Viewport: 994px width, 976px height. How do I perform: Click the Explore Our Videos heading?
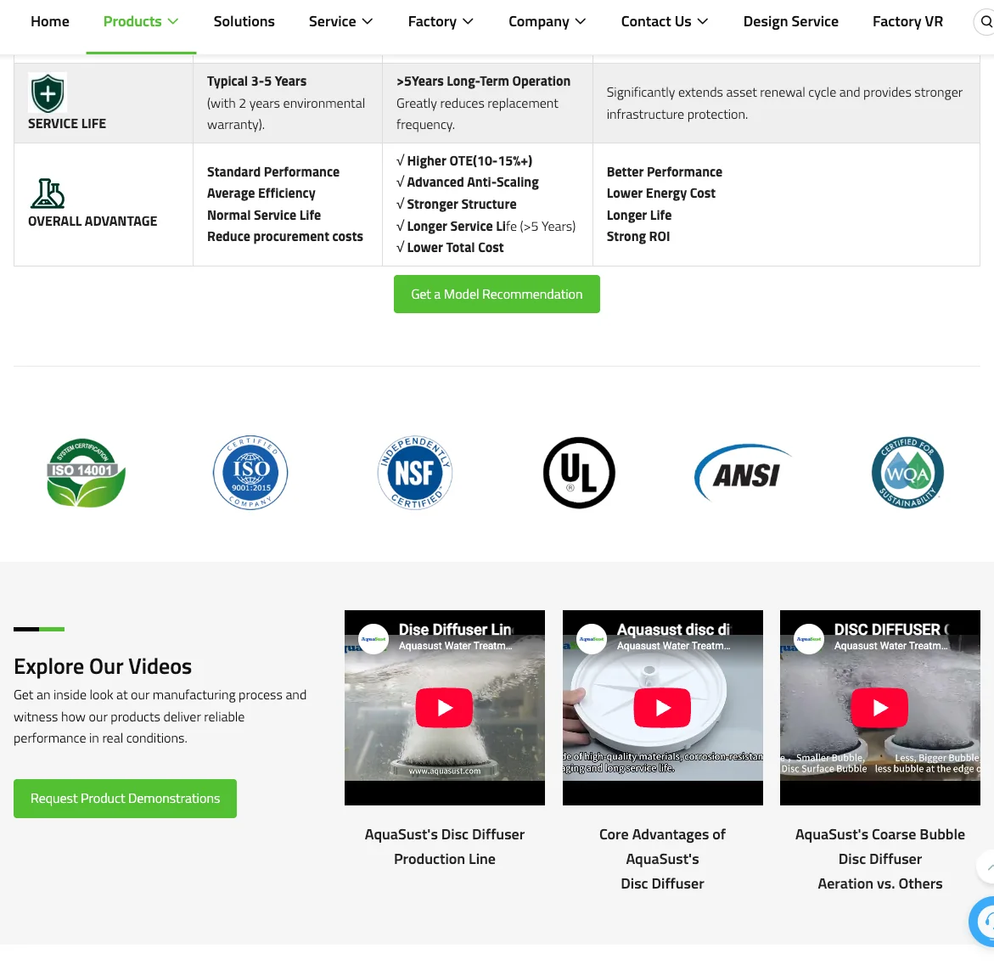pyautogui.click(x=103, y=667)
